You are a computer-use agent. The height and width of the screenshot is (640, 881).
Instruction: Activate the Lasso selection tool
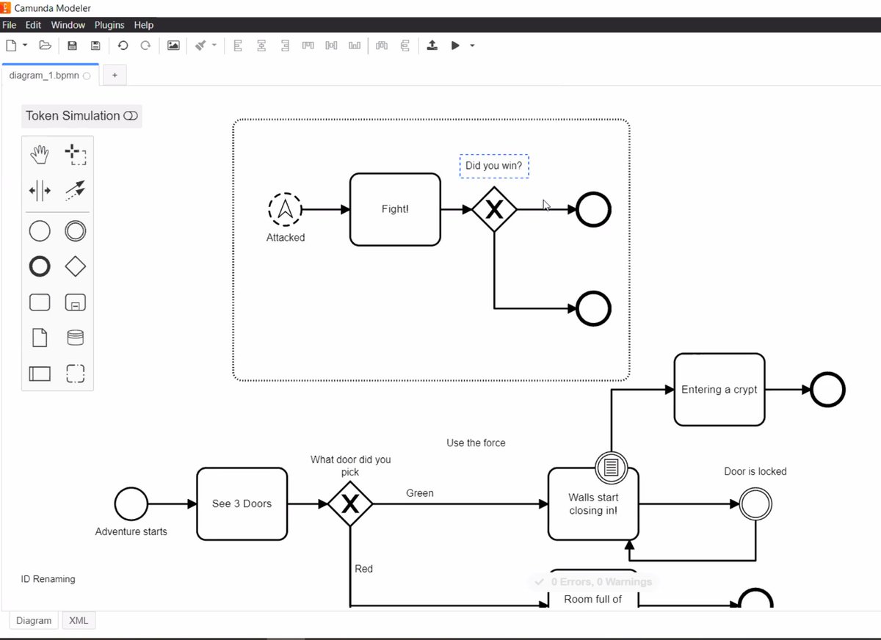76,154
